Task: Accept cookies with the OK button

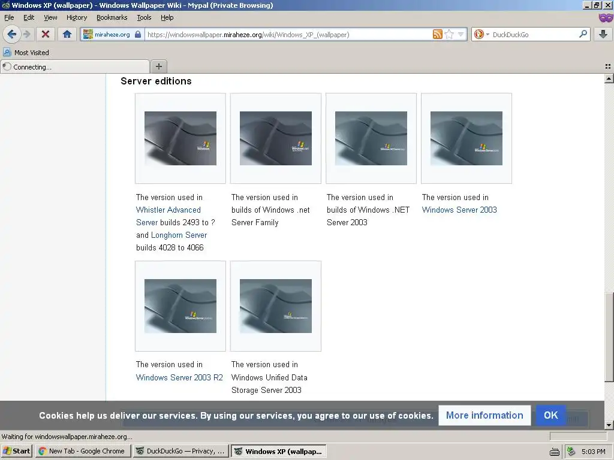Action: coord(550,415)
